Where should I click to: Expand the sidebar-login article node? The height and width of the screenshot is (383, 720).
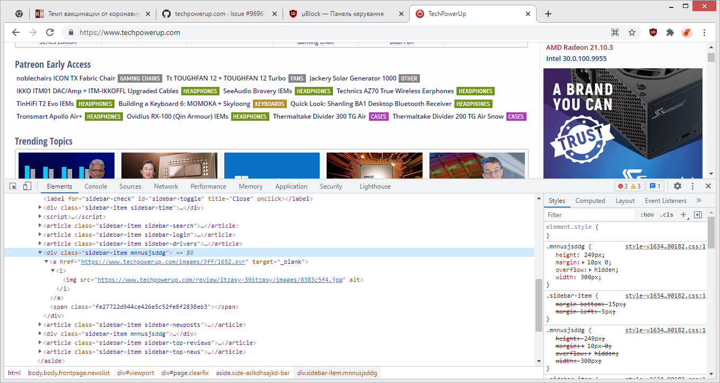point(40,234)
